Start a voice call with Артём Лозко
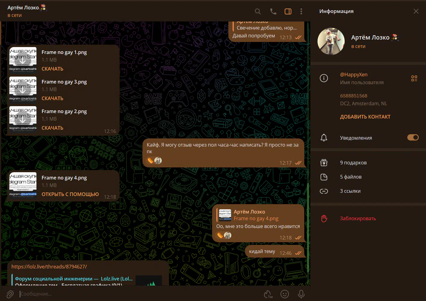426x301 pixels. [273, 11]
